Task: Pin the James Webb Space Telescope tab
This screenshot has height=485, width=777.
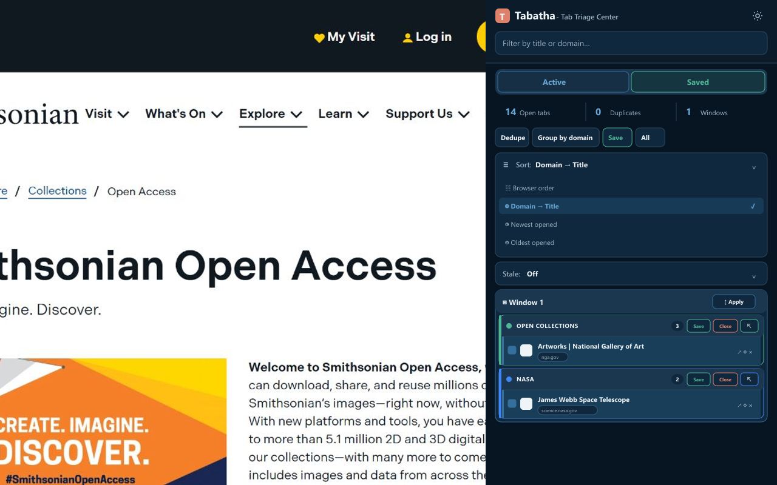Action: coord(745,406)
